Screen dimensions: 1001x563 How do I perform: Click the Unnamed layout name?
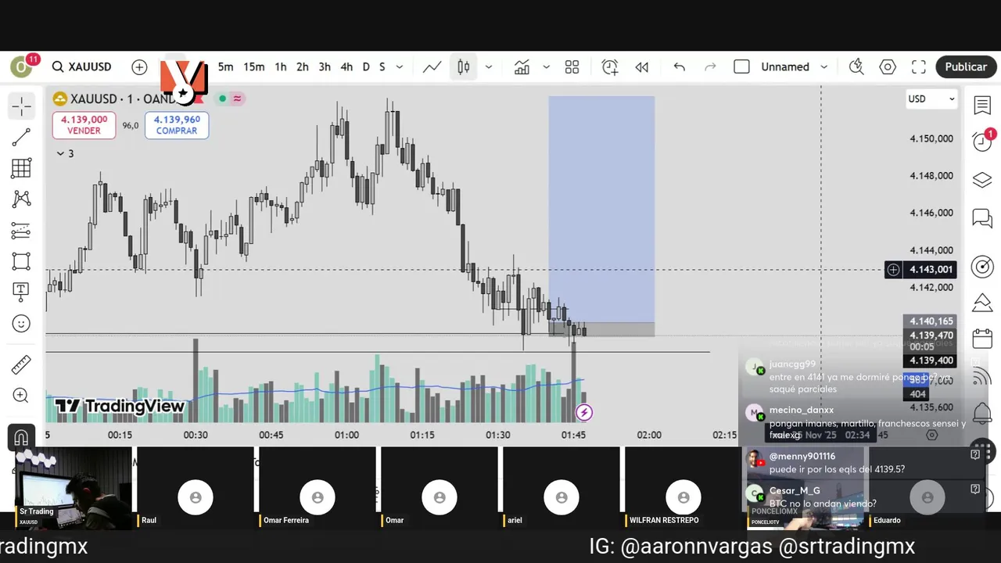tap(785, 67)
